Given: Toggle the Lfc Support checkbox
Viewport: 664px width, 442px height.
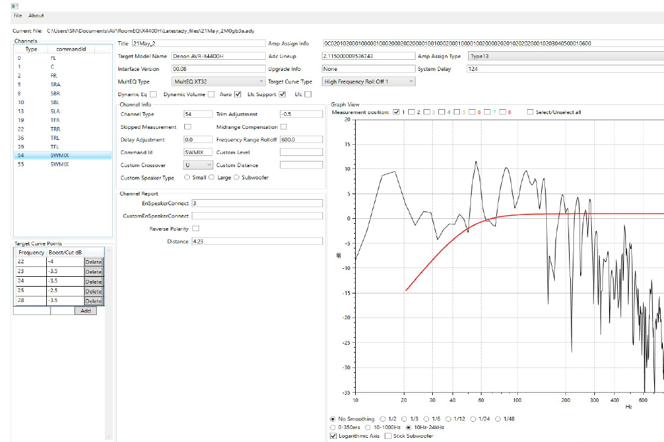Looking at the screenshot, I should point(282,94).
